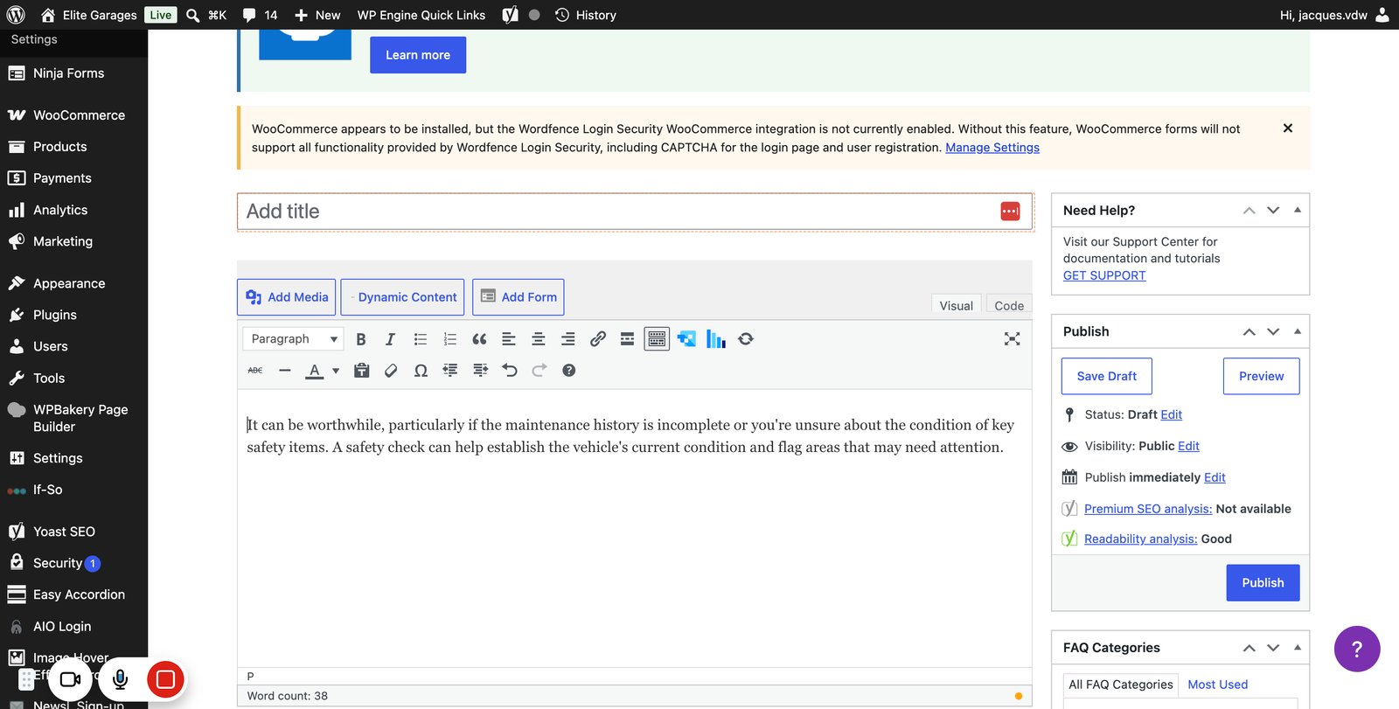Select the All FAQ Categories tab
Image resolution: width=1399 pixels, height=709 pixels.
click(1121, 685)
